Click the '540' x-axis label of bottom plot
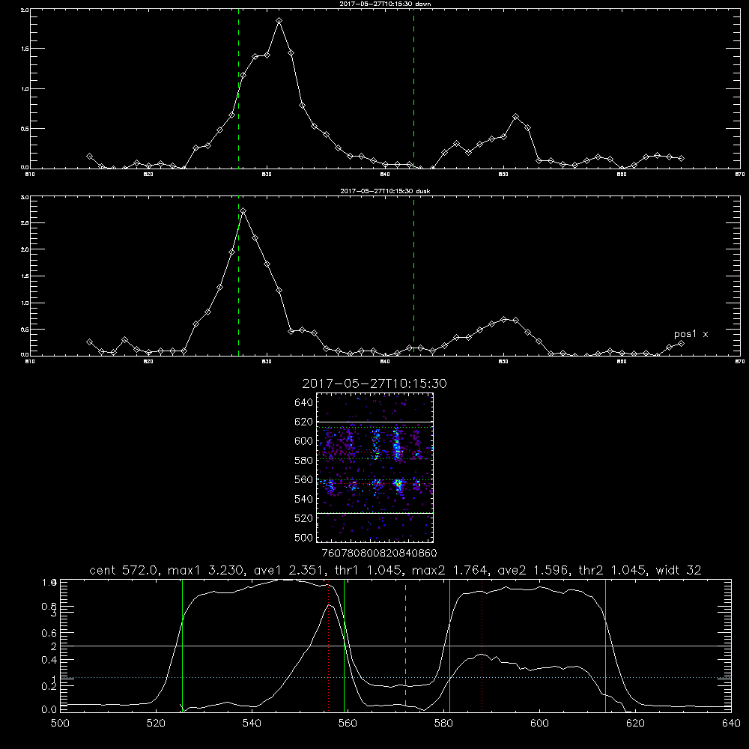The image size is (749, 749). click(252, 724)
